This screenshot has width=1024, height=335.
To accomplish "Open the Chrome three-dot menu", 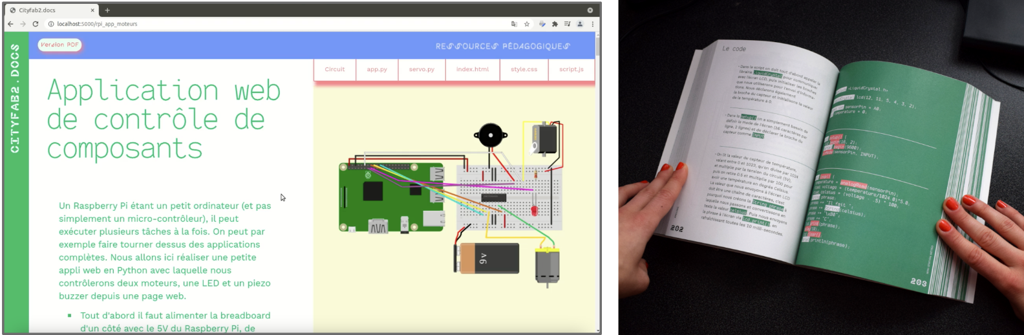I will pyautogui.click(x=592, y=24).
